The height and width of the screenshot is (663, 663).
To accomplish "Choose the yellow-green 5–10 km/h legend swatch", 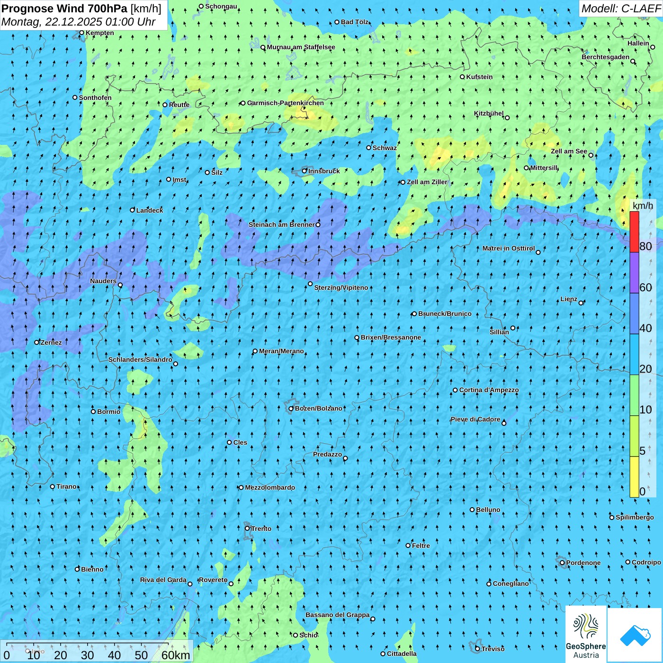I will [634, 436].
